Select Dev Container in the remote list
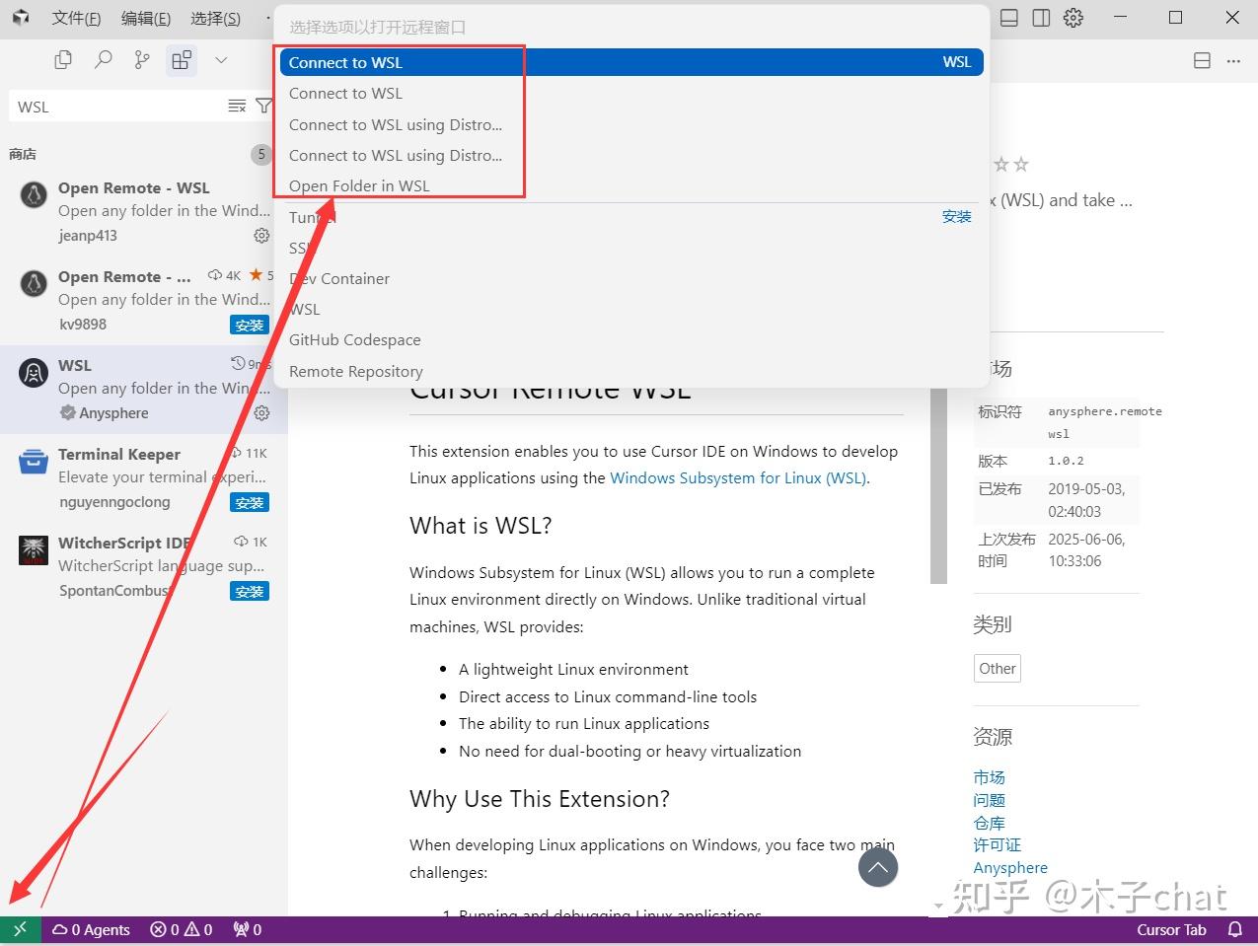The width and height of the screenshot is (1258, 946). [x=631, y=279]
